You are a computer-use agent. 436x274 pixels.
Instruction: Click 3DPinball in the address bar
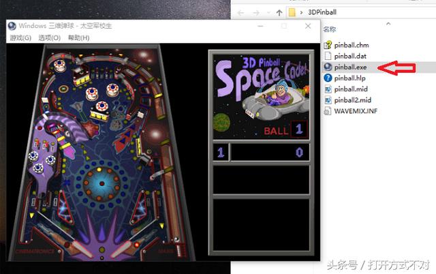(322, 12)
